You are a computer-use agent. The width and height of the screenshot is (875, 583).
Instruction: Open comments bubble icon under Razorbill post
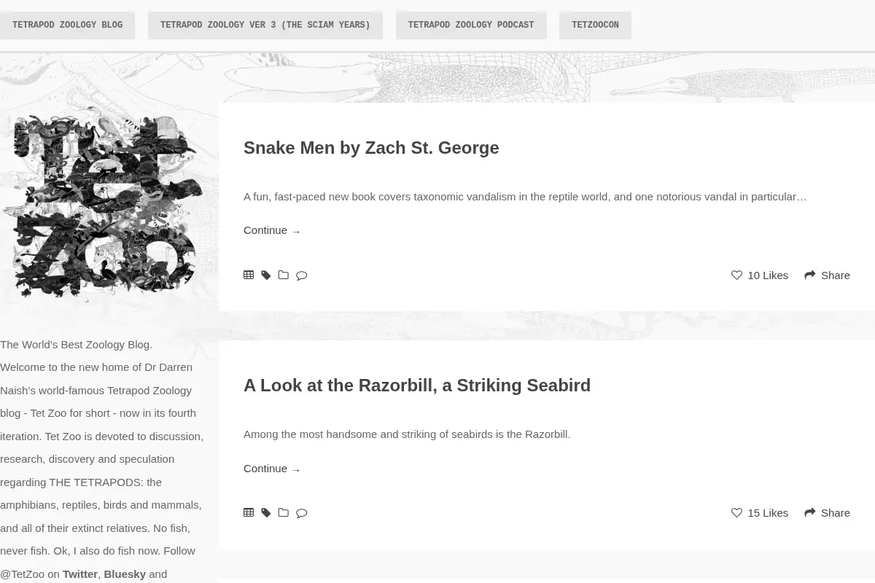[x=301, y=513]
